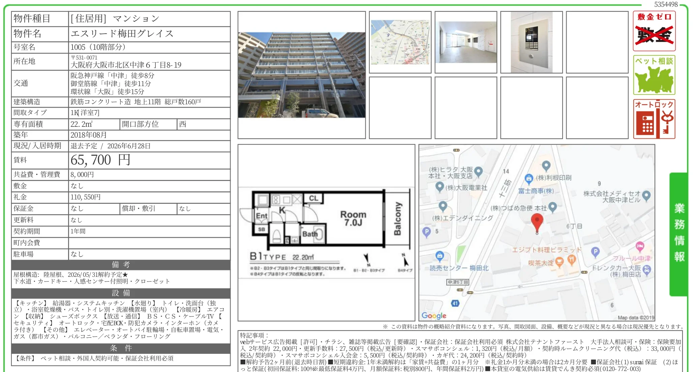This screenshot has width=693, height=372.
Task: Click the 富士商事 shopping marker on map
Action: pos(529,178)
